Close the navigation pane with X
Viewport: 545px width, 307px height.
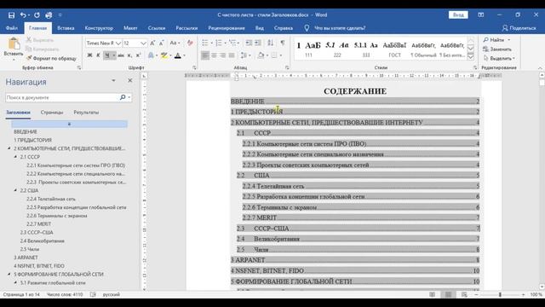pyautogui.click(x=130, y=80)
